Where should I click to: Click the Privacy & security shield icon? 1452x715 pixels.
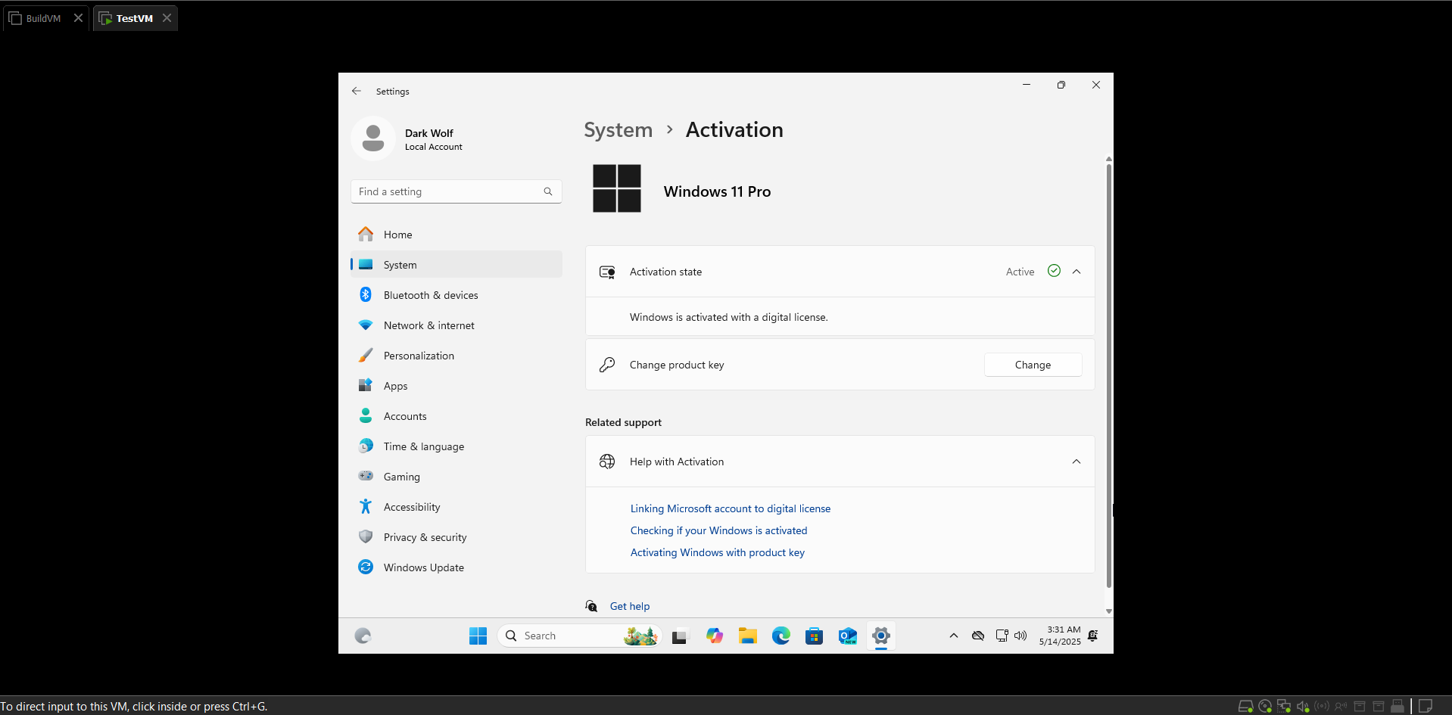(x=366, y=537)
